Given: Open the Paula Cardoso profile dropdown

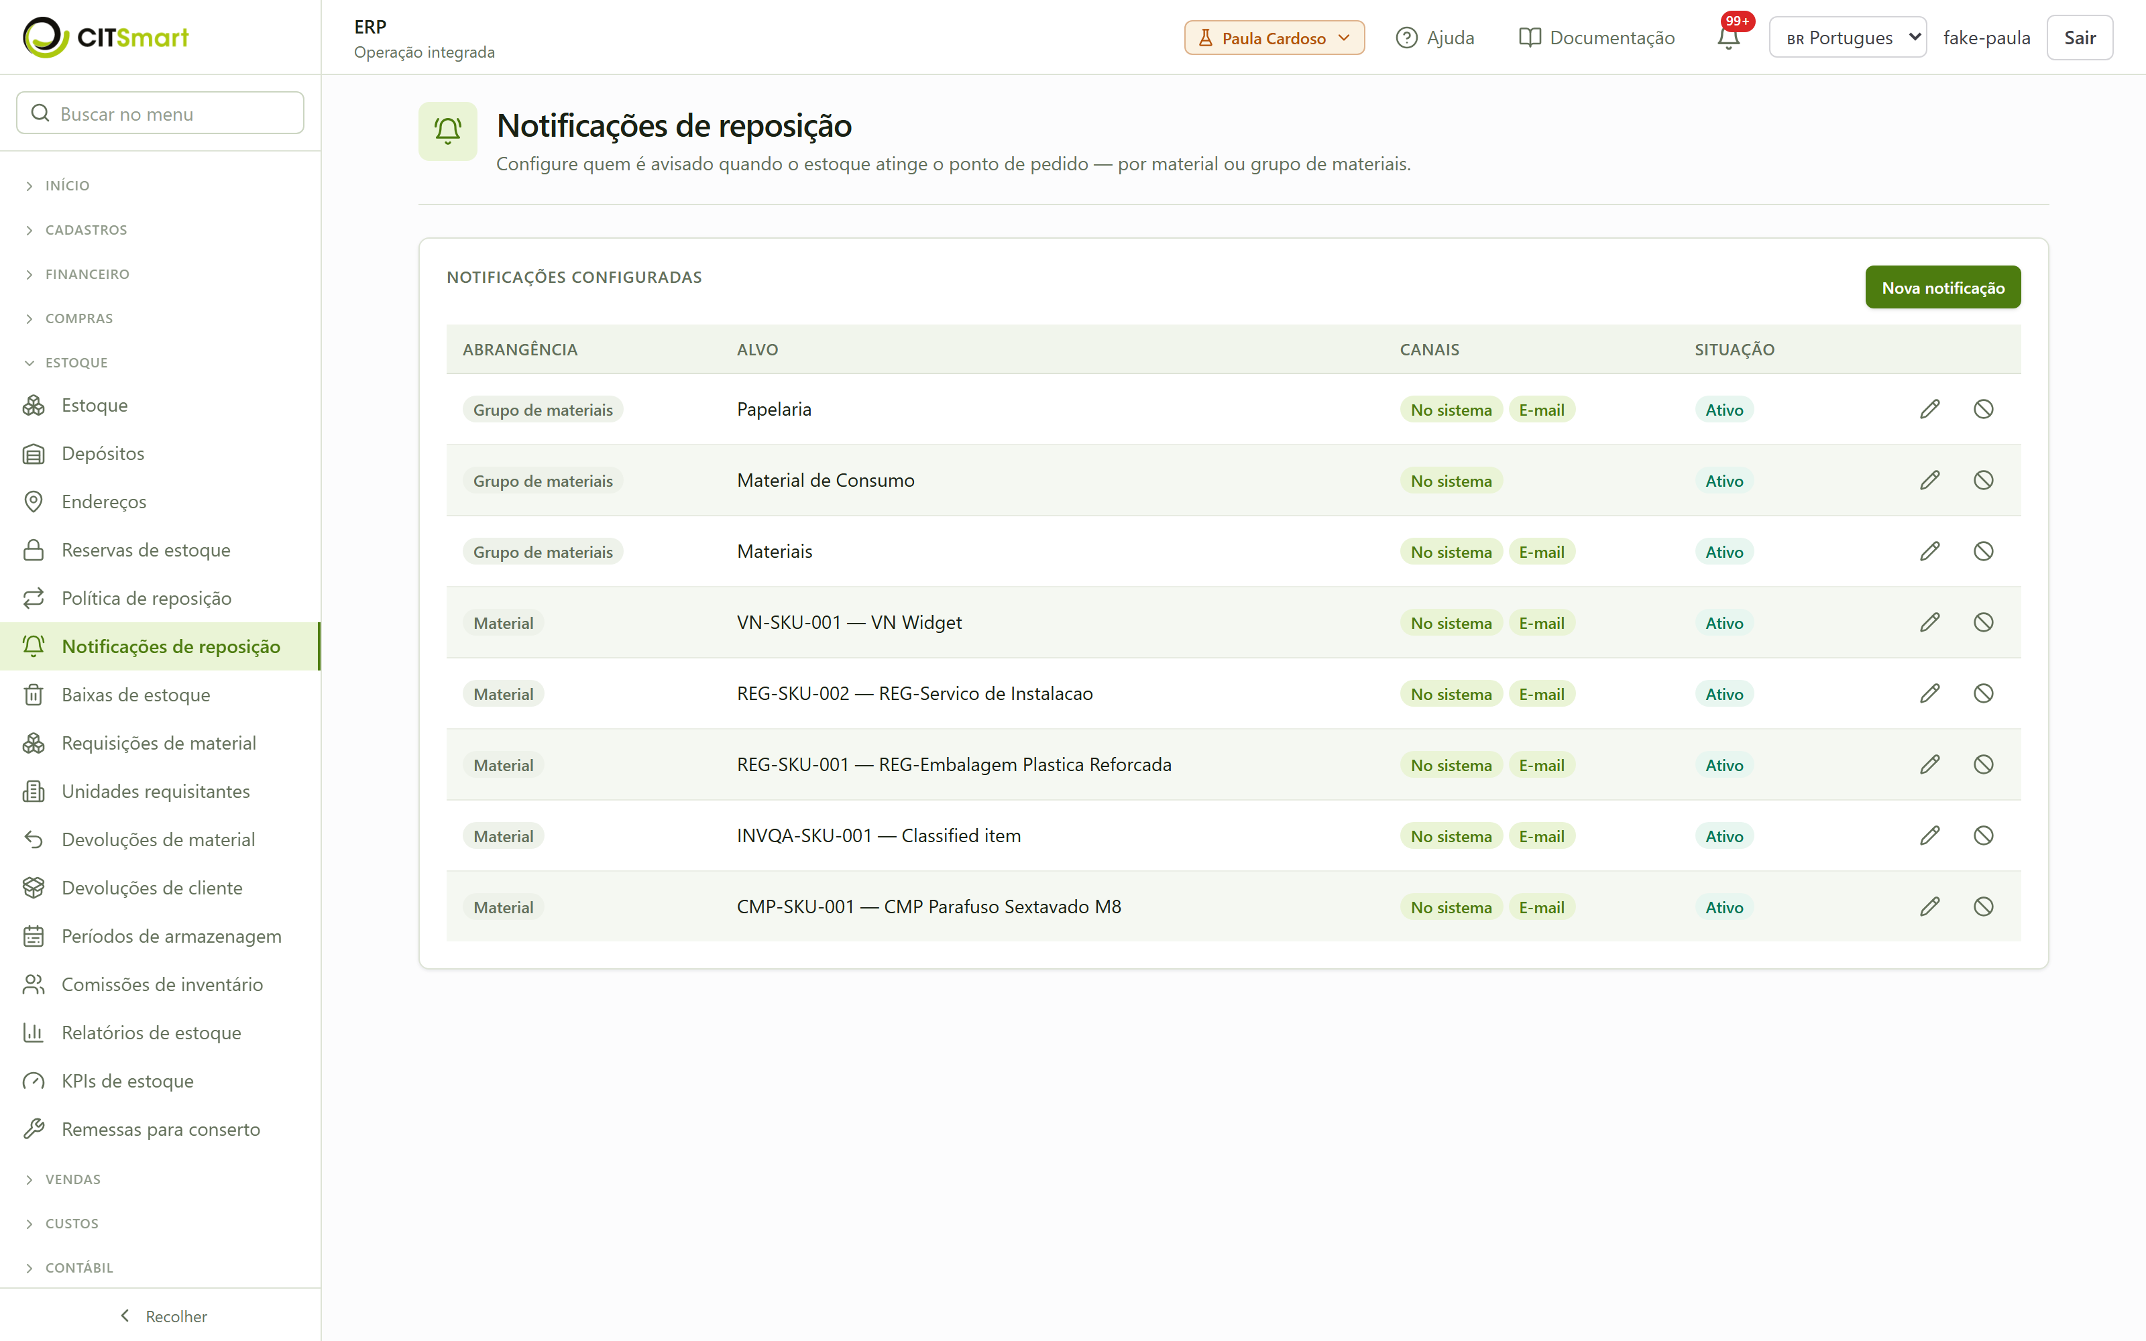Looking at the screenshot, I should (x=1274, y=38).
